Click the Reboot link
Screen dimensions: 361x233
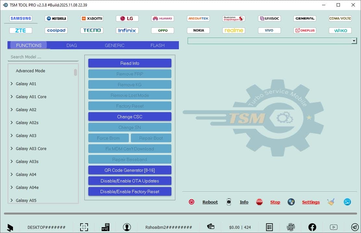click(210, 202)
